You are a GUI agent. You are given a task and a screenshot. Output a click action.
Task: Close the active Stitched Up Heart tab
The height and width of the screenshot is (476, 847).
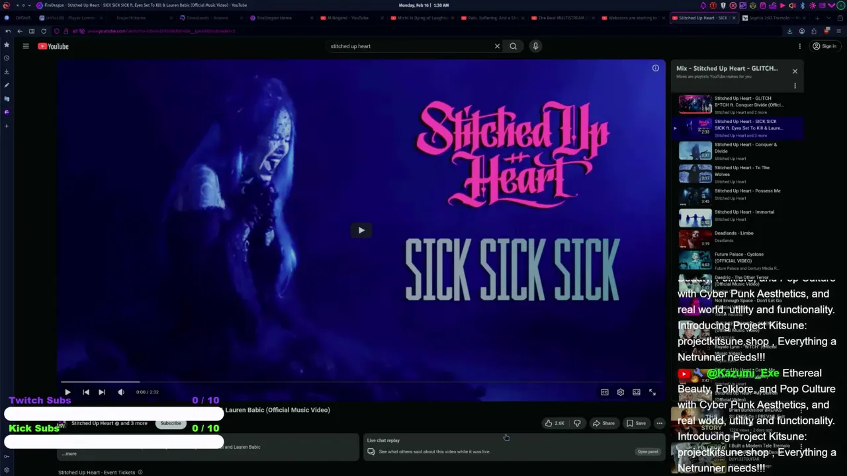[x=734, y=18]
